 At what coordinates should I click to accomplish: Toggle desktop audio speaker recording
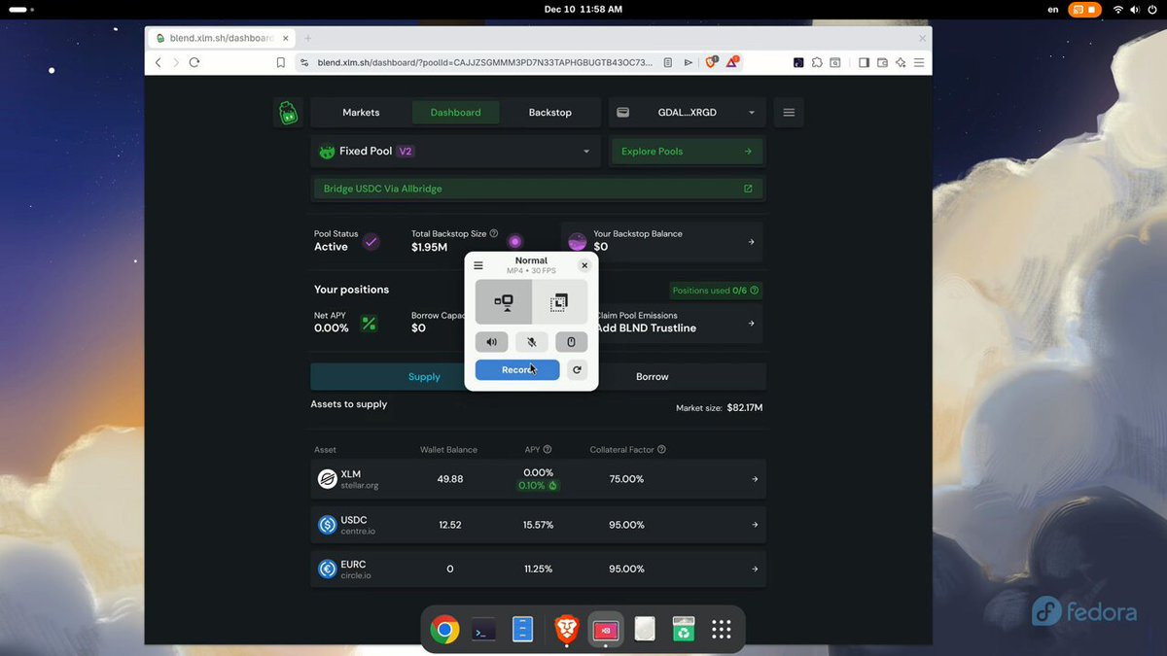(x=491, y=342)
